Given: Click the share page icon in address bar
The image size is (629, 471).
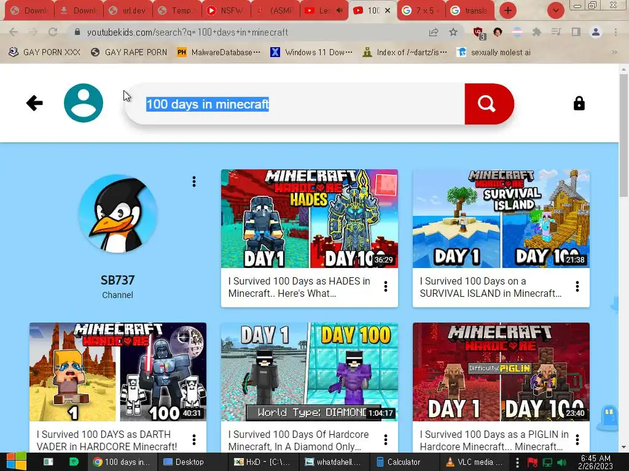Looking at the screenshot, I should [x=434, y=32].
